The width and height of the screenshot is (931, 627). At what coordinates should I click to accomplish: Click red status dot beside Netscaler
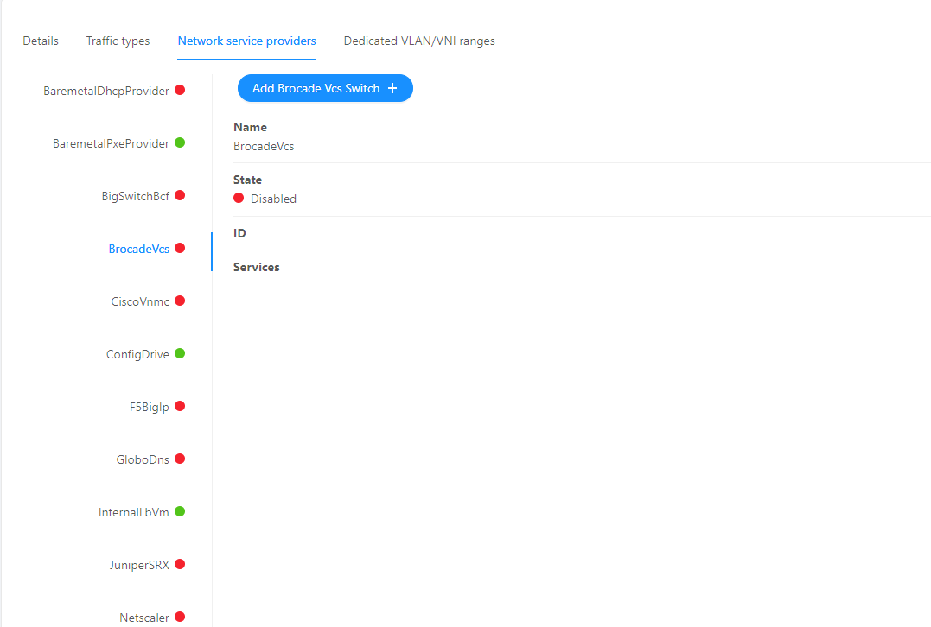point(180,617)
